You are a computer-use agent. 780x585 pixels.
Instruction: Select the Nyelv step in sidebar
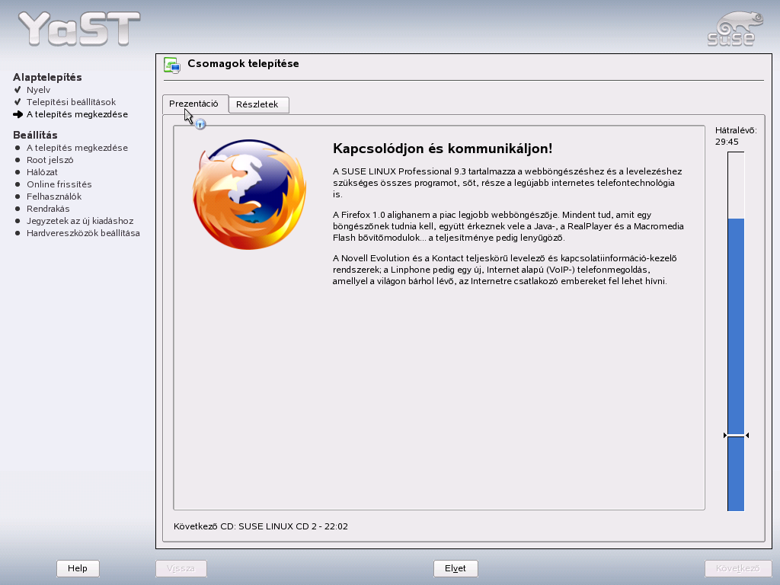[38, 90]
